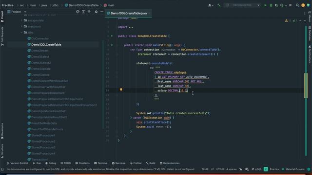Viewport: 312px width, 175px height.
Task: Toggle the Project tool window strip button
Action: [x=2, y=16]
